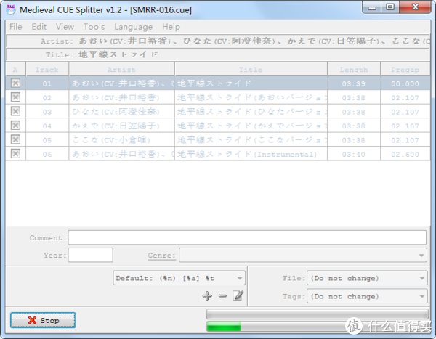The image size is (436, 339).
Task: Open the Language menu
Action: (x=134, y=27)
